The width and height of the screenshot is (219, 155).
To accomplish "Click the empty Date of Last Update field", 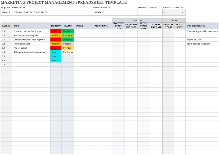I will pyautogui.click(x=150, y=12).
